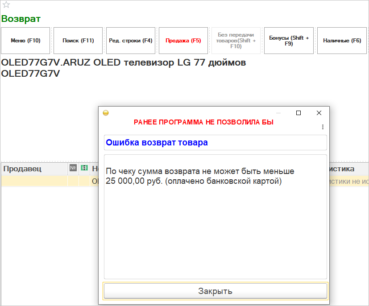The image size is (369, 306).
Task: Click the Ошибка возврат товара field
Action: pyautogui.click(x=215, y=143)
